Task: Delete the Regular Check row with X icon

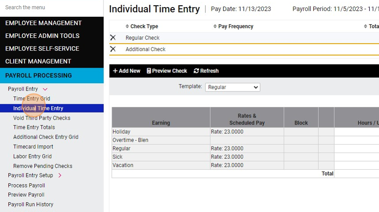Action: click(x=113, y=38)
